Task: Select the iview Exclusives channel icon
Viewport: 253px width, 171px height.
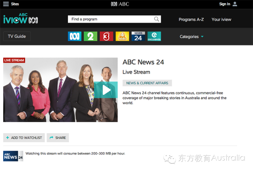Action: [x=154, y=36]
